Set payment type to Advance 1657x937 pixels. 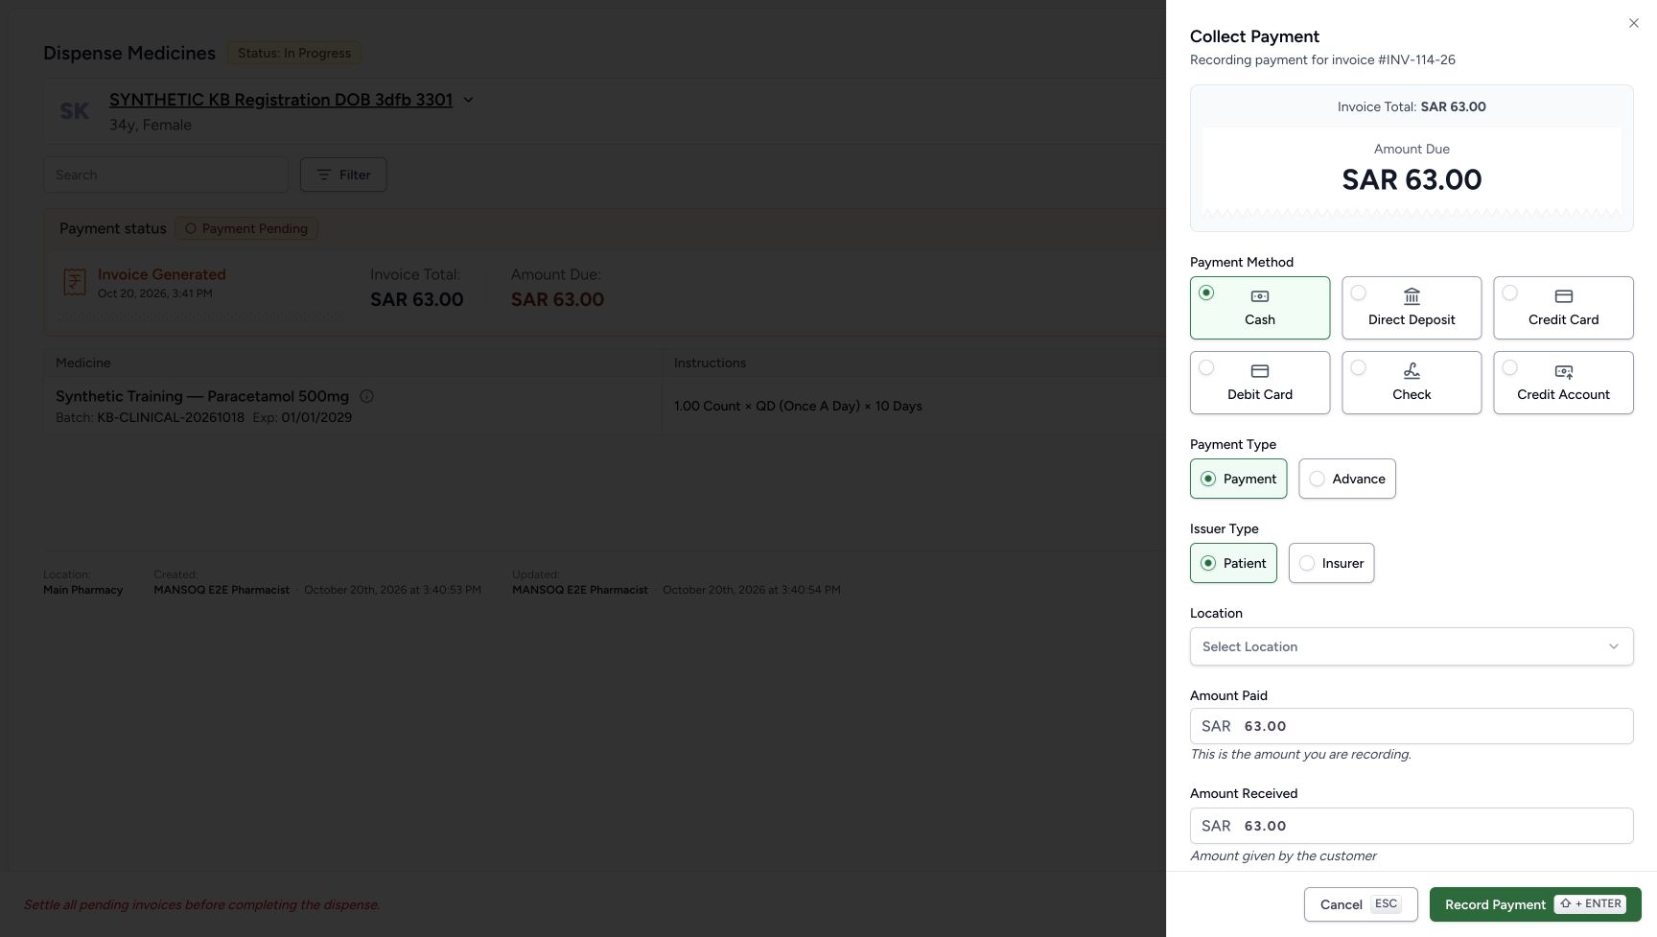point(1347,479)
